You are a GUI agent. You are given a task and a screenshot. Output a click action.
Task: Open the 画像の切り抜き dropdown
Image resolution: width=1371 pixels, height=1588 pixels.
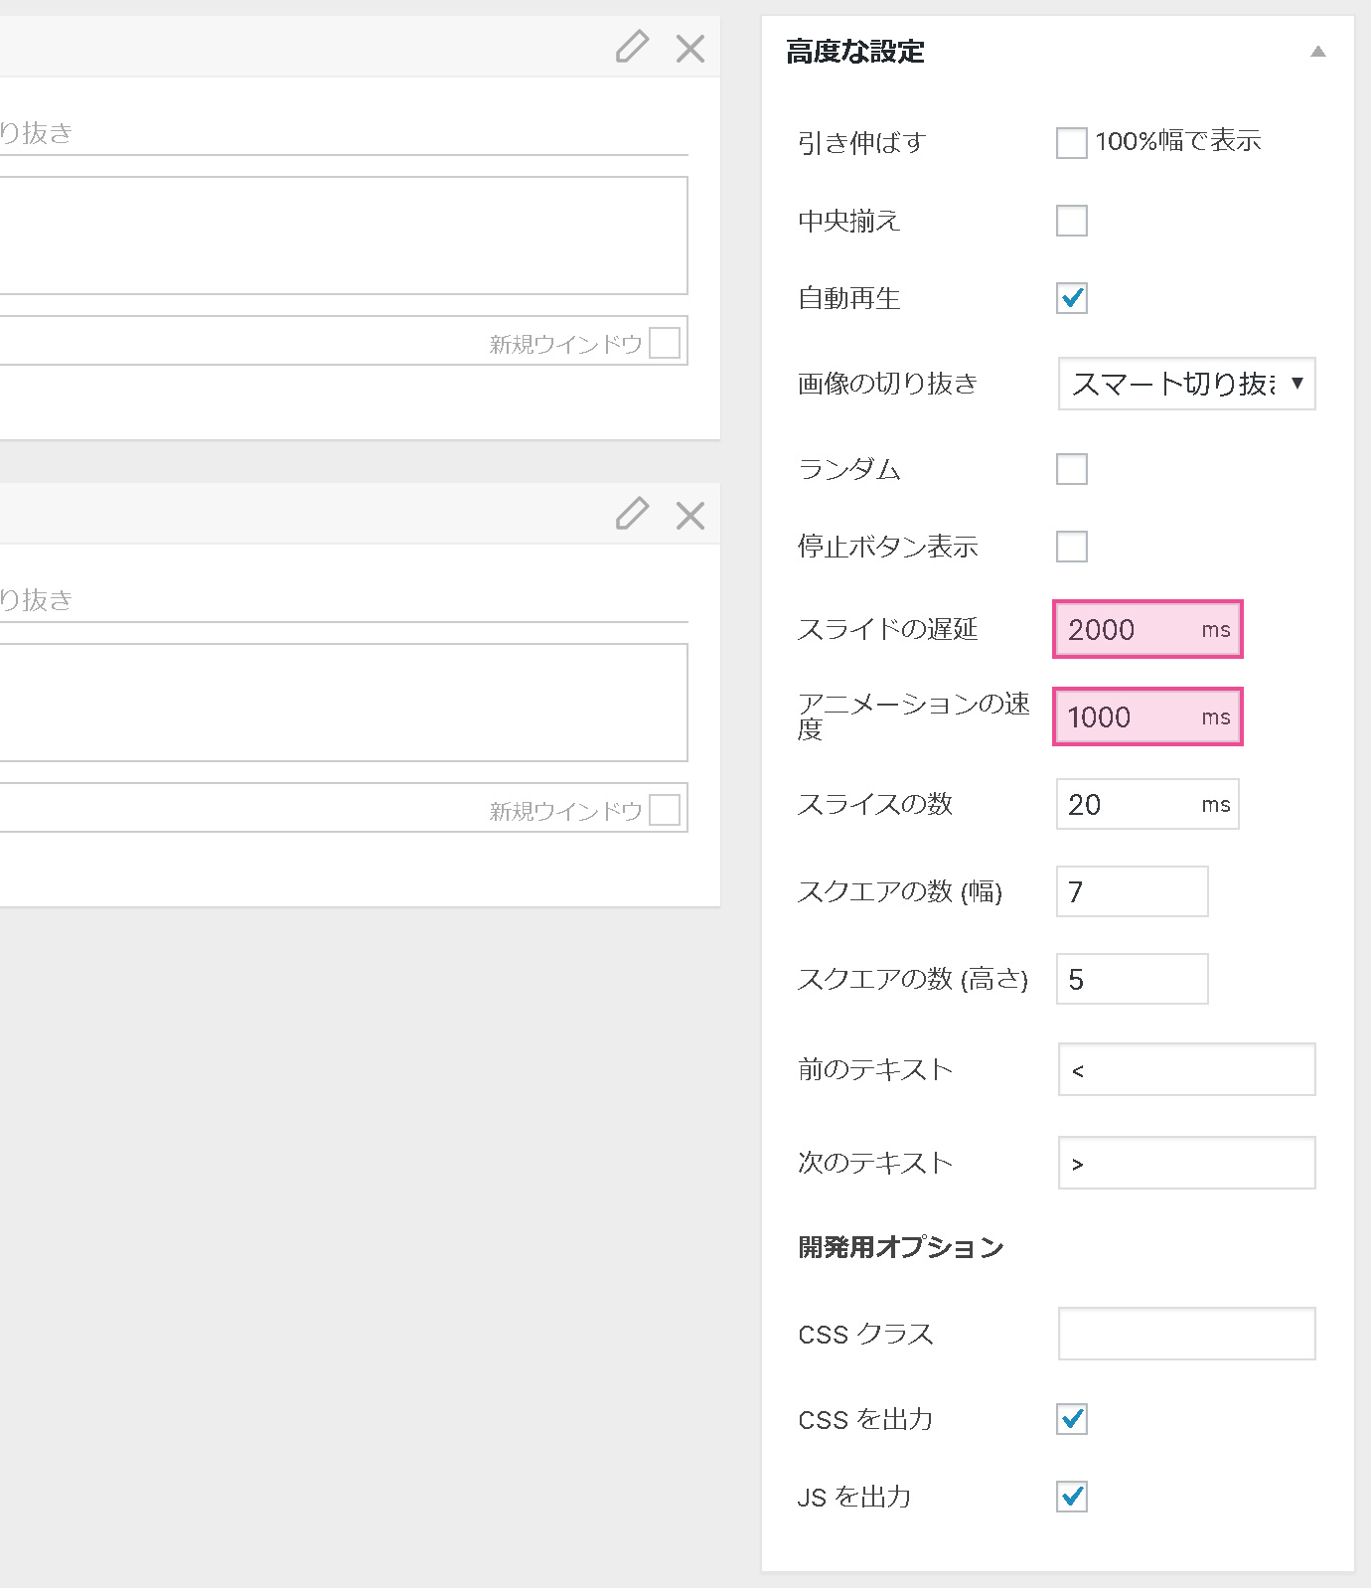[x=1186, y=384]
